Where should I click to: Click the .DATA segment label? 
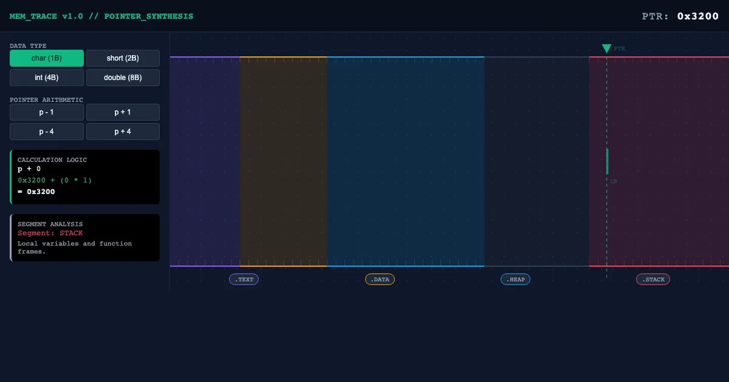[x=380, y=280]
